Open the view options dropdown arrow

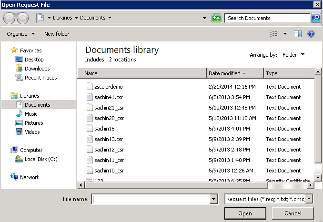pos(285,34)
